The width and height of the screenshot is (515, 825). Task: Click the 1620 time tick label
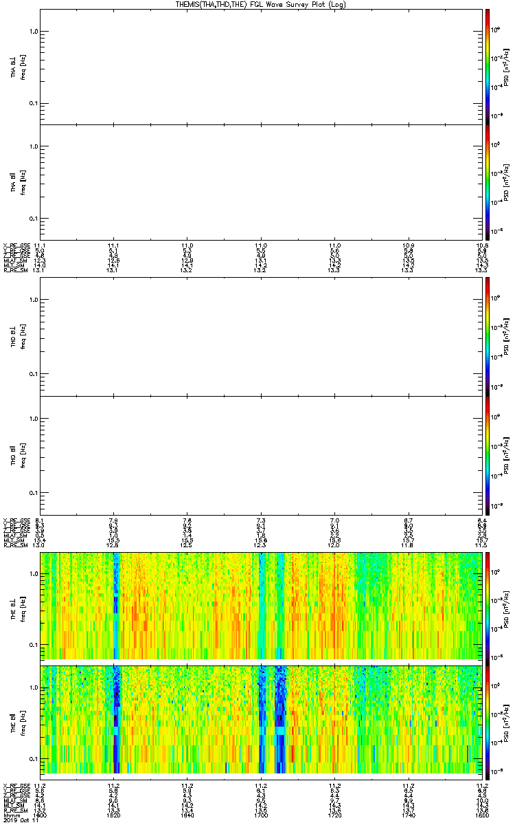tap(114, 815)
